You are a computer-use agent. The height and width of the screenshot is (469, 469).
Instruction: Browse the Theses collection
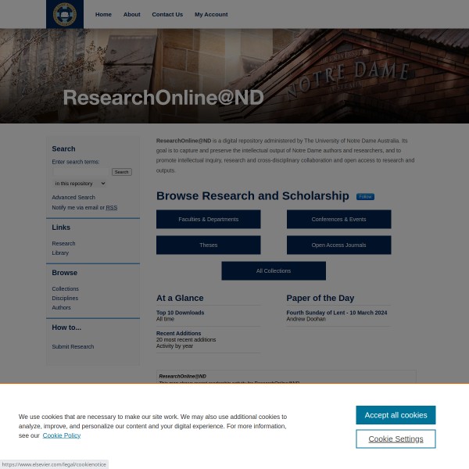[x=208, y=245]
